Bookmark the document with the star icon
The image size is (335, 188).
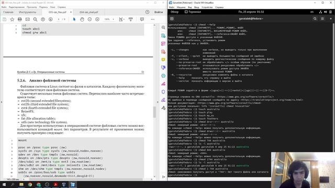pyautogui.click(x=12, y=19)
